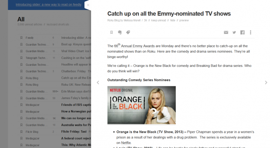Image resolution: width=270 pixels, height=148 pixels.
Task: Open the 'How a Norwegian' article
Action: click(76, 111)
